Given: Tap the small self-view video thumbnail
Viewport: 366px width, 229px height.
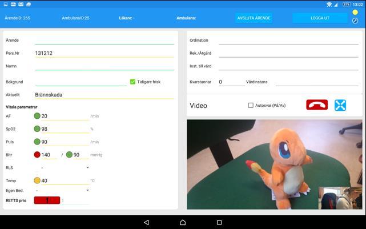Looking at the screenshot, I should tap(340, 198).
